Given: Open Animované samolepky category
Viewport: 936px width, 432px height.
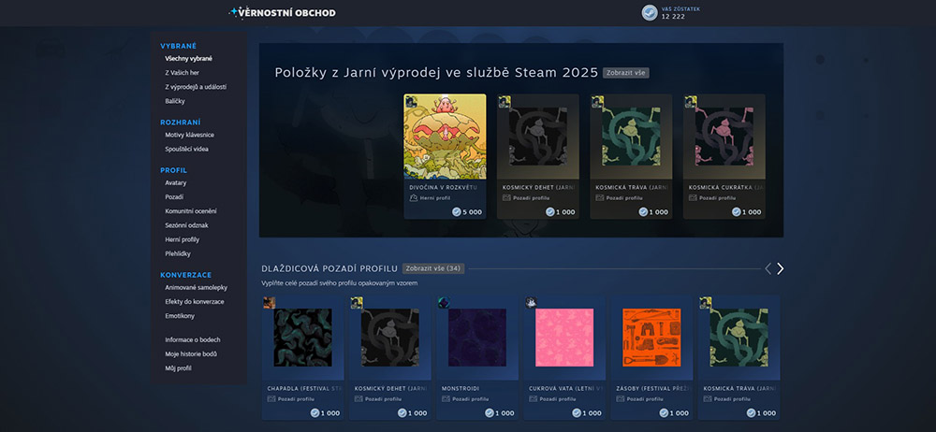Looking at the screenshot, I should [x=197, y=288].
